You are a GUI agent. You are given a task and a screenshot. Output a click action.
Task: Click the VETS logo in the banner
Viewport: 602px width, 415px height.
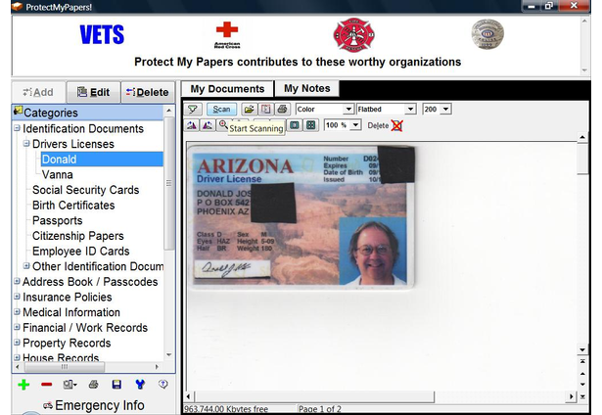click(102, 35)
